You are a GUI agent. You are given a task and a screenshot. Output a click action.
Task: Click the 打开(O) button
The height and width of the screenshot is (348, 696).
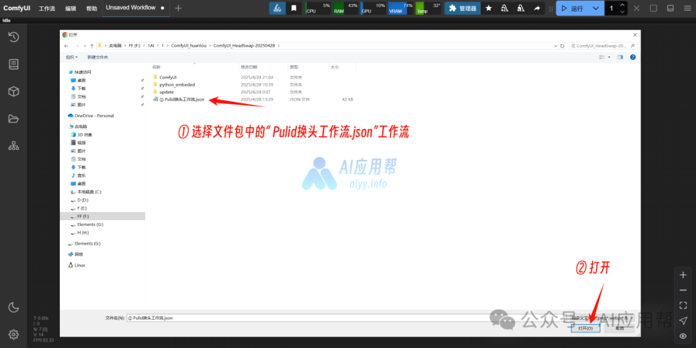[585, 328]
